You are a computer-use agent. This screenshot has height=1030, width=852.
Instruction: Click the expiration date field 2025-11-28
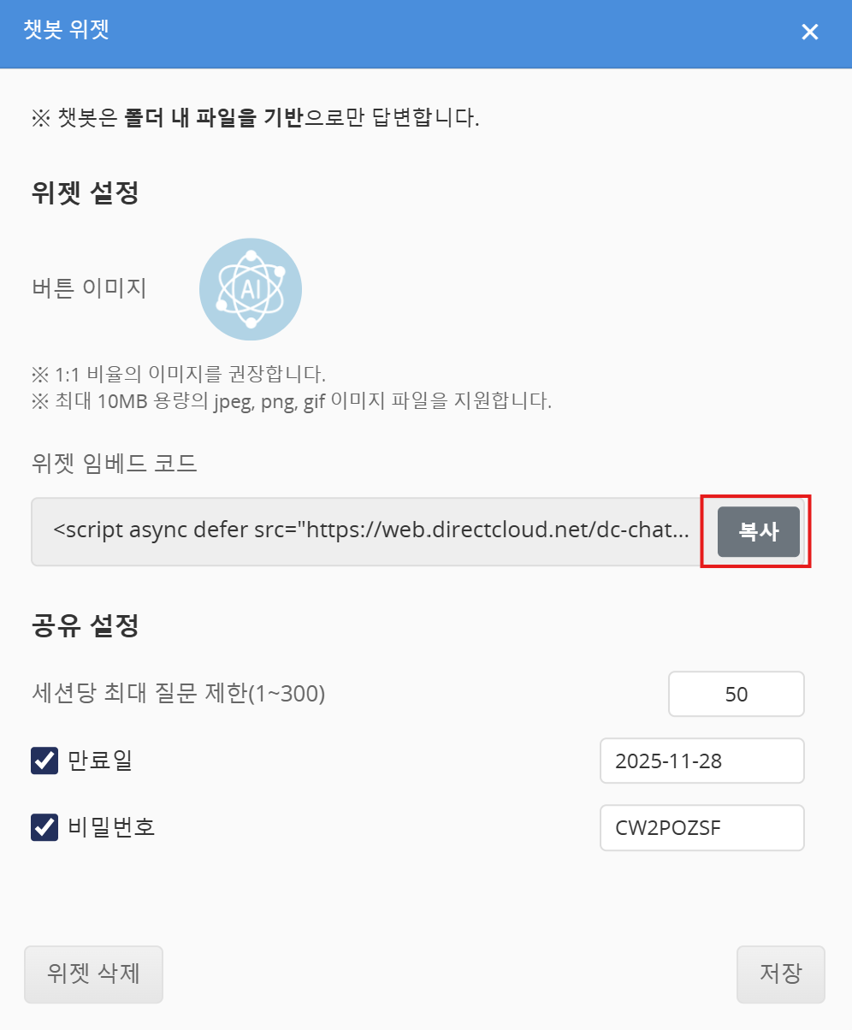pyautogui.click(x=701, y=761)
